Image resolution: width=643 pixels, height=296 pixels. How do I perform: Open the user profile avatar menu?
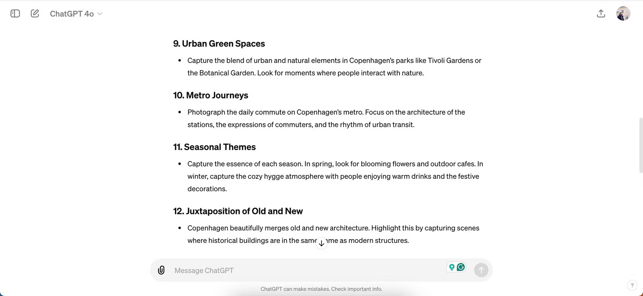[623, 14]
